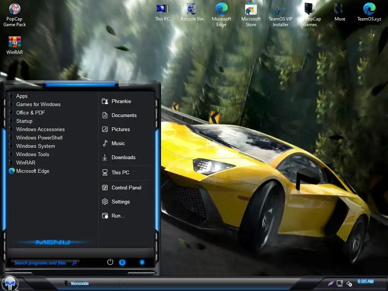Viewport: 388px width, 291px height.
Task: Open the TeamOS.xyz desktop shortcut
Action: (369, 13)
